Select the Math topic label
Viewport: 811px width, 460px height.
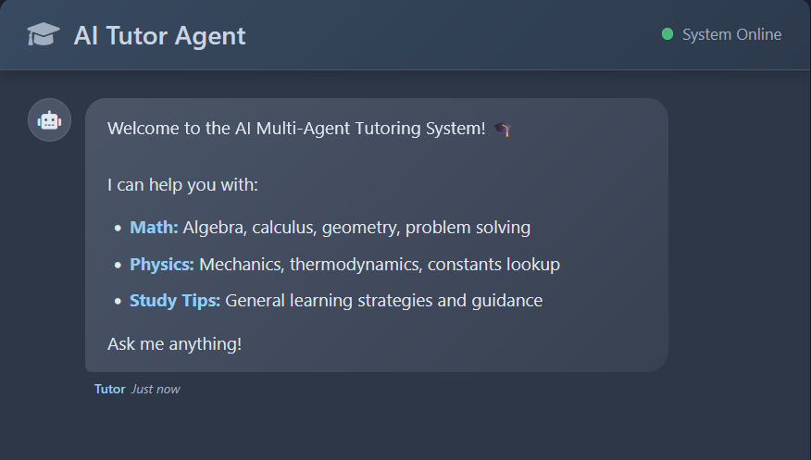tap(154, 228)
